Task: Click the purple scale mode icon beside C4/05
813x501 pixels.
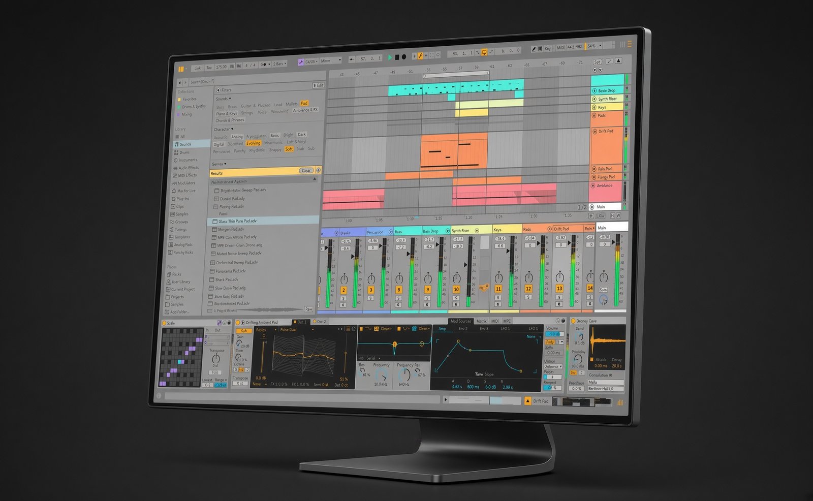Action: tap(300, 61)
